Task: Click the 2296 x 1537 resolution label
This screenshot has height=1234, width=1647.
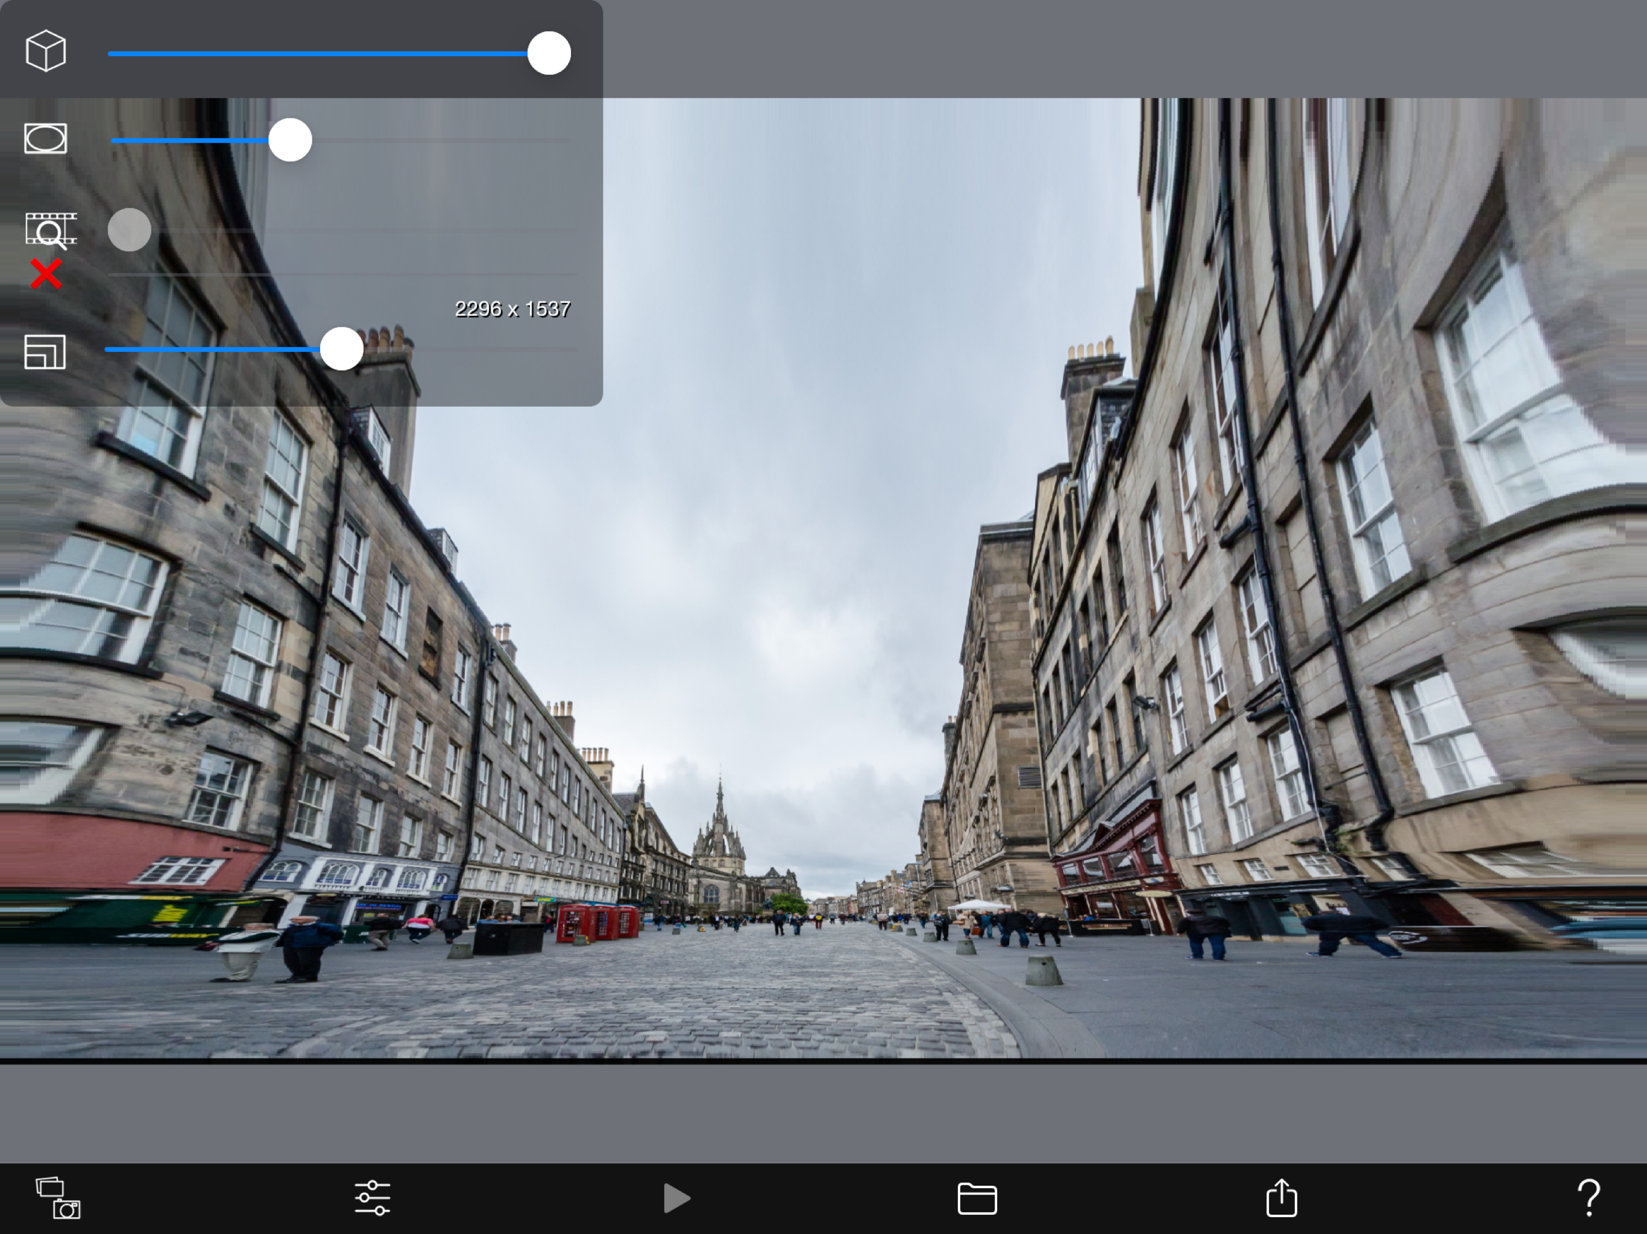Action: click(512, 309)
